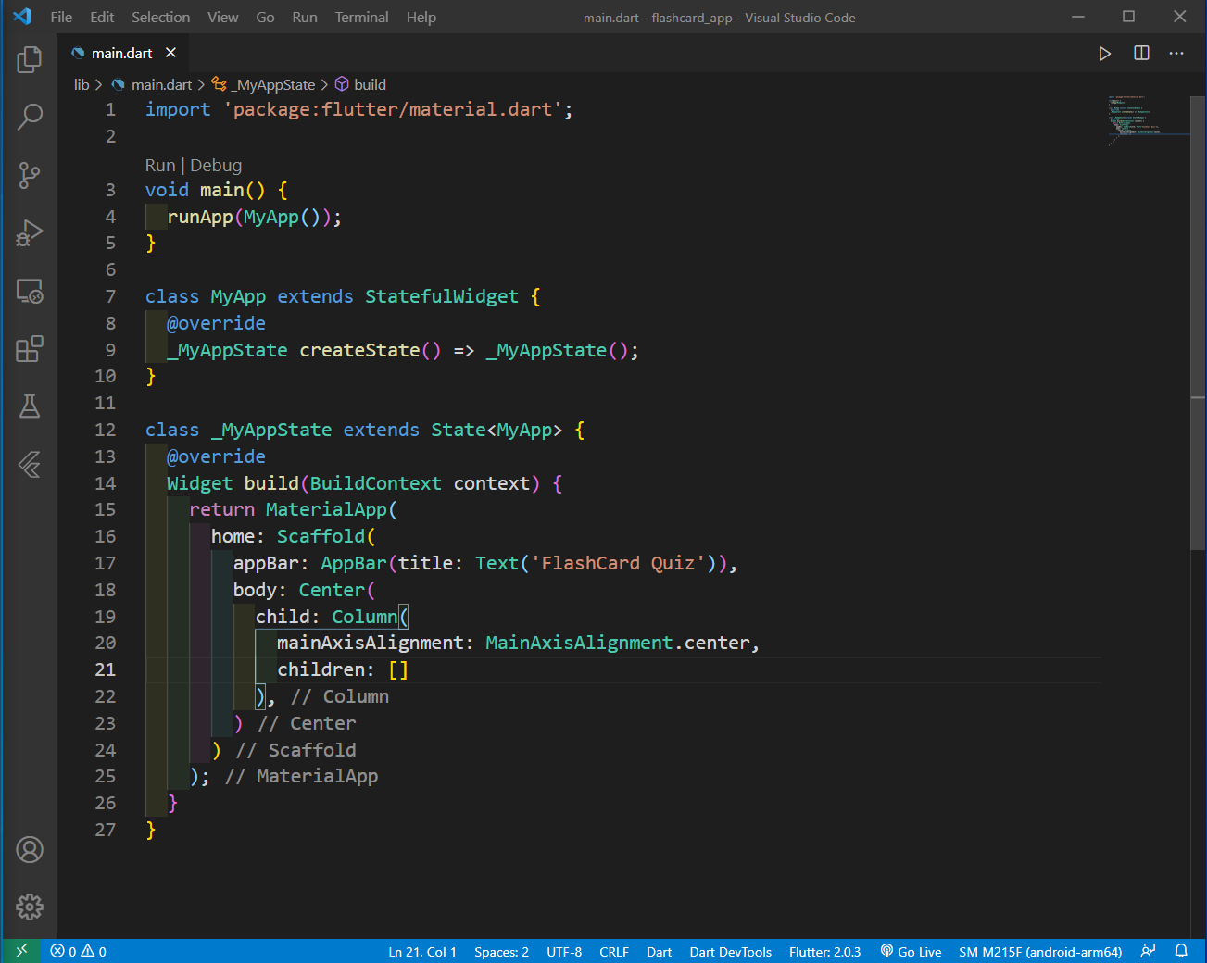Open the editor More Actions ellipsis

(1176, 54)
